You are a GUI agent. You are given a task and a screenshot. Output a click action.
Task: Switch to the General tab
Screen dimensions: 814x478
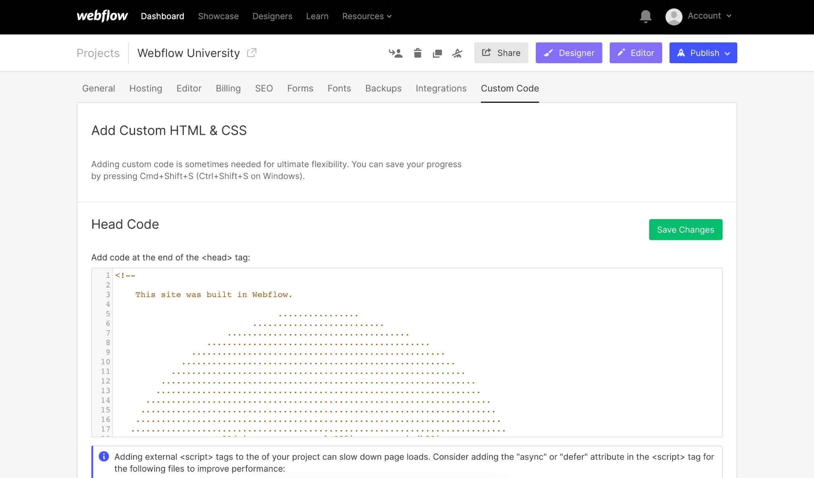99,88
